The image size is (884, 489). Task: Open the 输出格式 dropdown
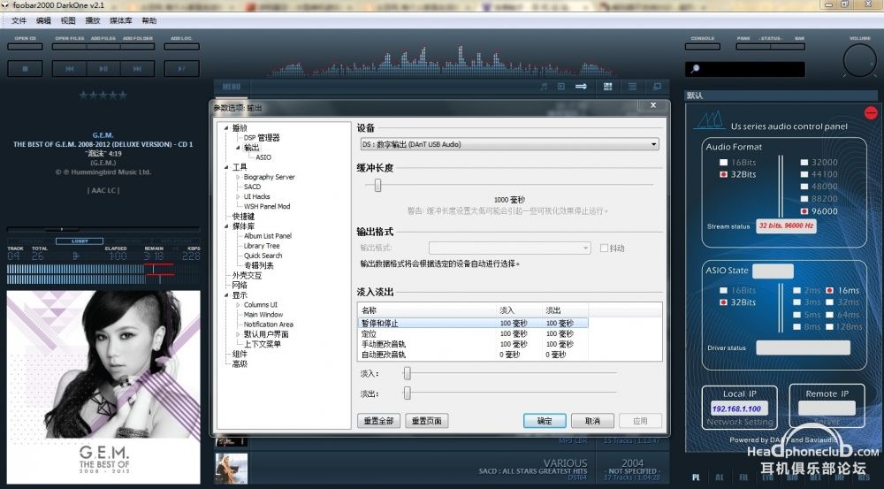pos(509,248)
